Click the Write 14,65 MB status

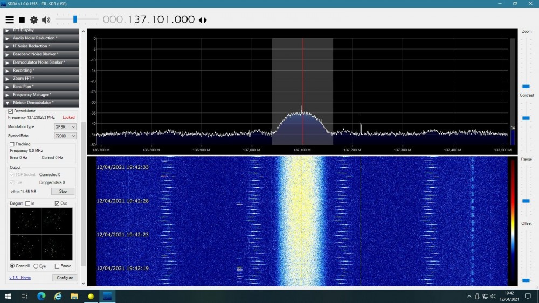click(23, 192)
